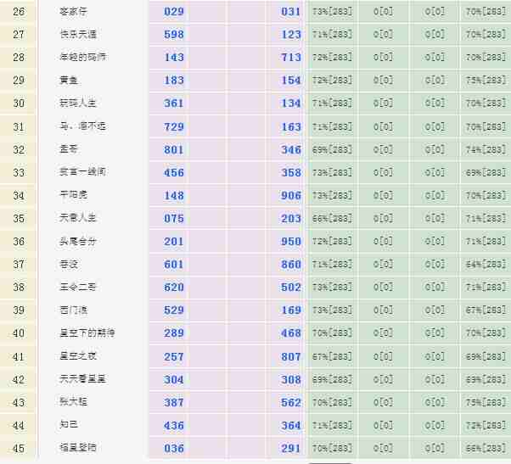Click the blue number 183 in row 29

pos(174,81)
